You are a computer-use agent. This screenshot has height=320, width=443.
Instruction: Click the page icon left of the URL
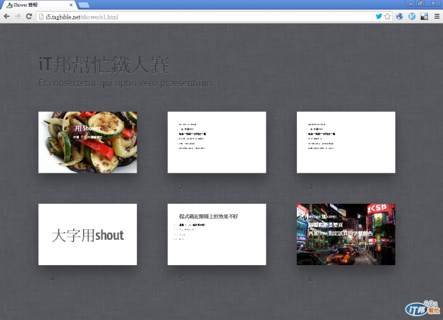point(41,17)
